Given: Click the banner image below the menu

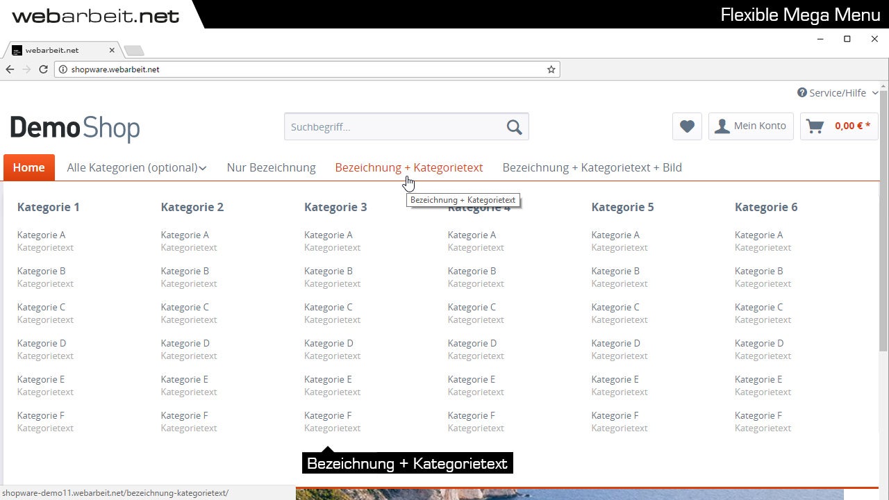Looking at the screenshot, I should tap(570, 494).
